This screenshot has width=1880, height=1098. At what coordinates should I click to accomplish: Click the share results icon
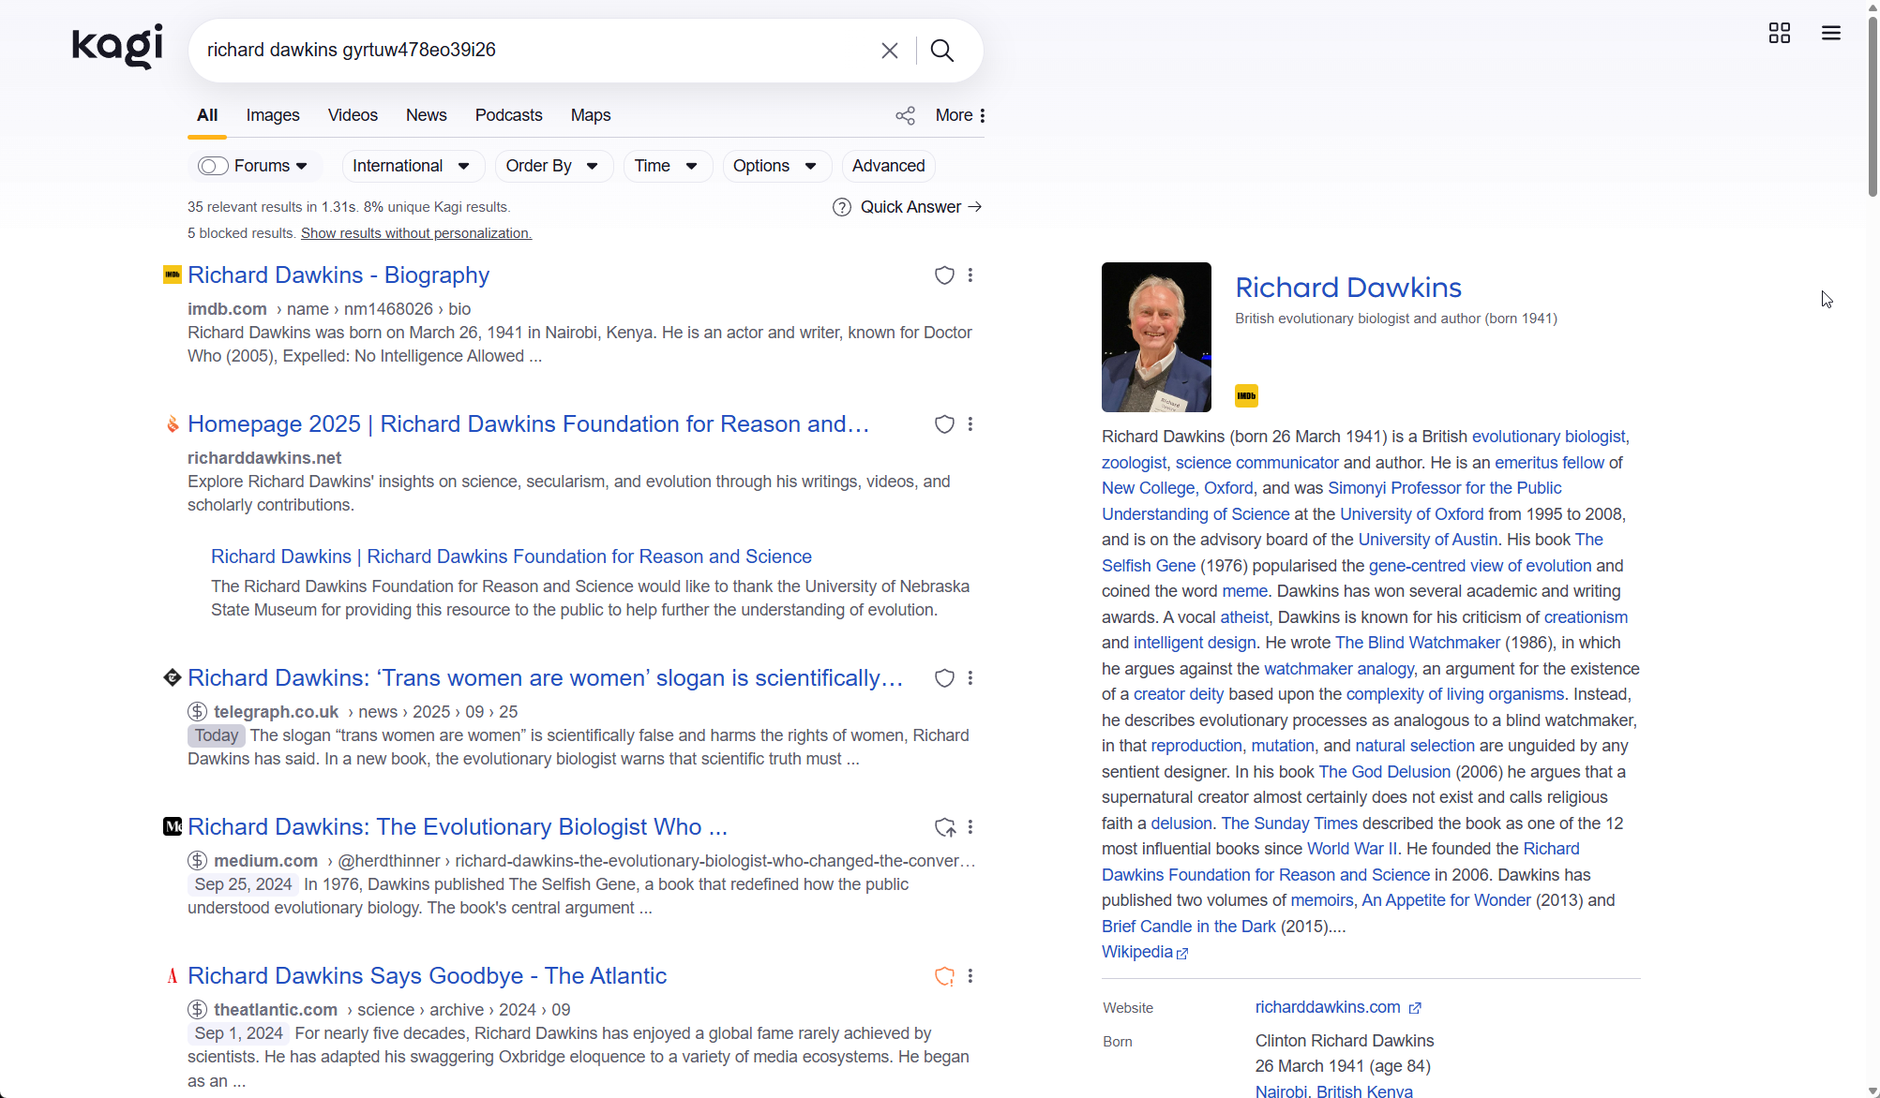pyautogui.click(x=905, y=115)
